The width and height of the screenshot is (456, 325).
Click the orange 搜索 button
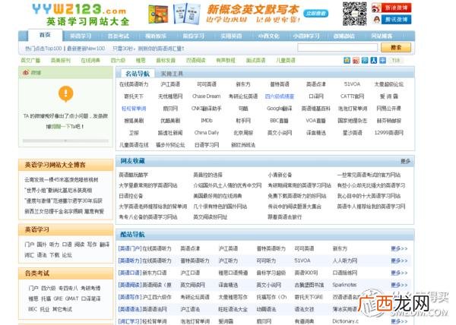tap(396, 47)
